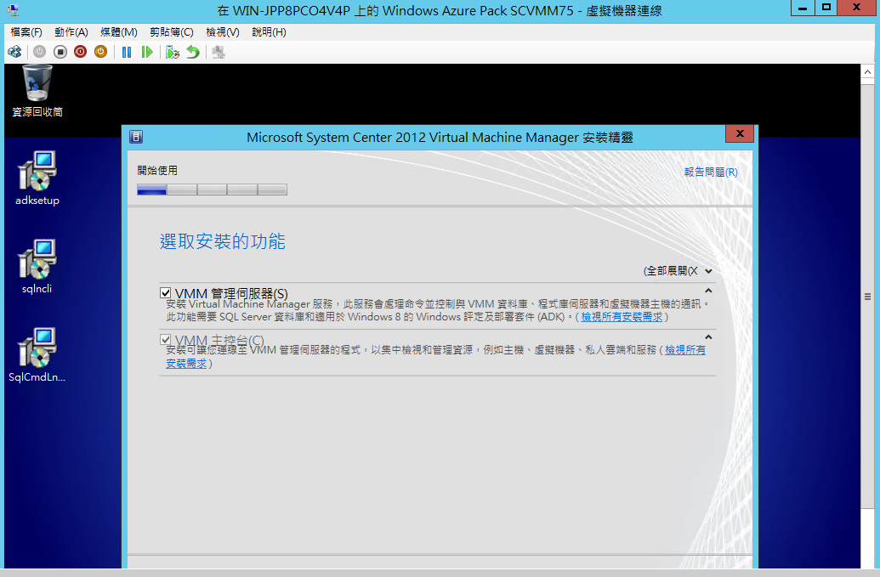Shut down the VM with the red icon
The height and width of the screenshot is (577, 880).
tap(80, 52)
